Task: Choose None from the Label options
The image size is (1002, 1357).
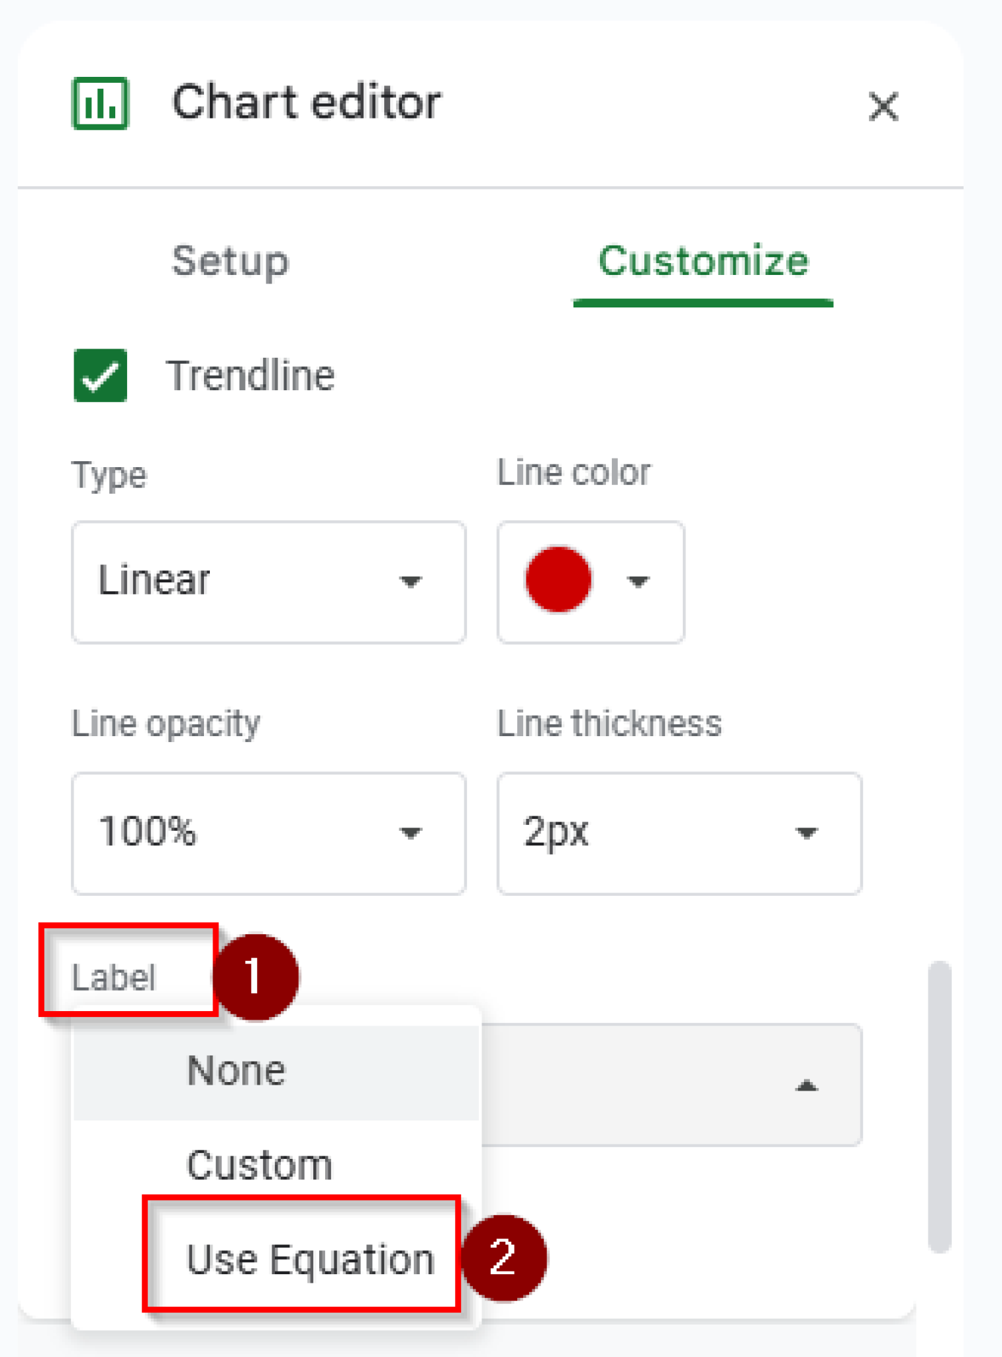Action: [236, 1071]
